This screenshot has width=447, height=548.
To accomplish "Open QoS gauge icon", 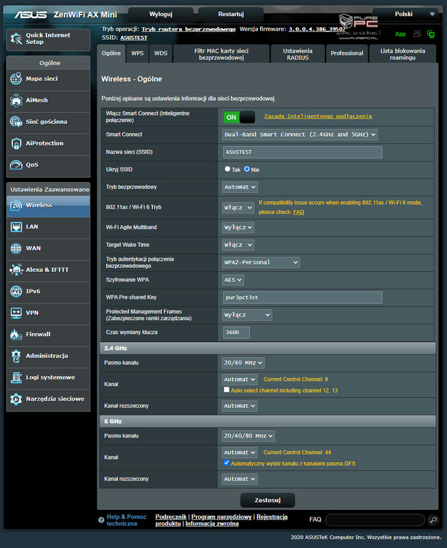I will (x=16, y=165).
